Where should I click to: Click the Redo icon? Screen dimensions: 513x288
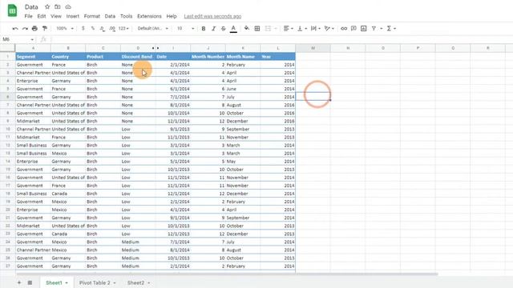tap(25, 29)
